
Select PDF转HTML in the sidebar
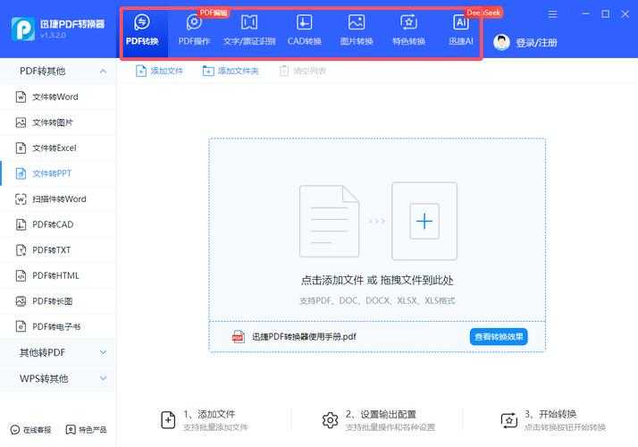[55, 275]
